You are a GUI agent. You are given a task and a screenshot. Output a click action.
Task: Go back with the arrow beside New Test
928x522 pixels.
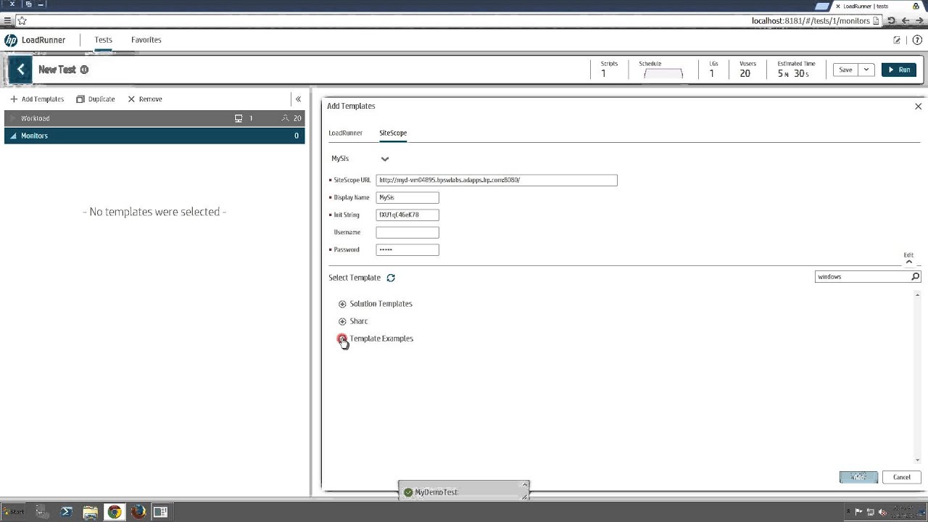point(21,70)
